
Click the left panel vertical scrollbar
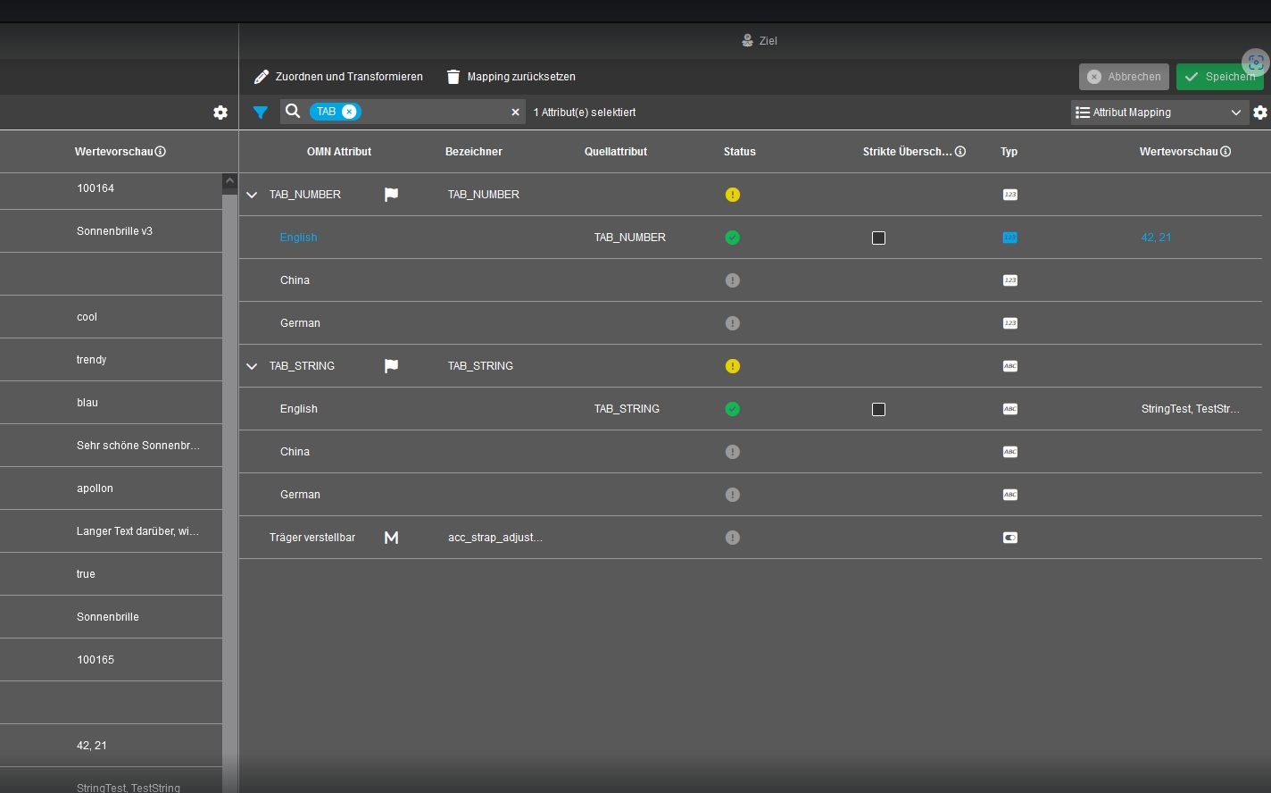point(229,482)
